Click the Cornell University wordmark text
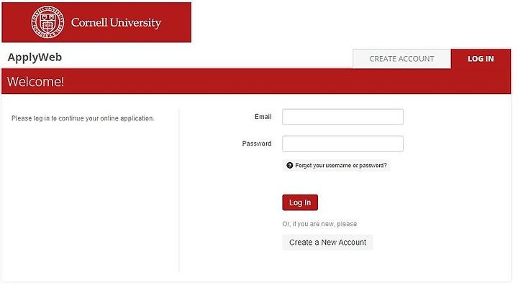This screenshot has height=287, width=518. click(116, 22)
